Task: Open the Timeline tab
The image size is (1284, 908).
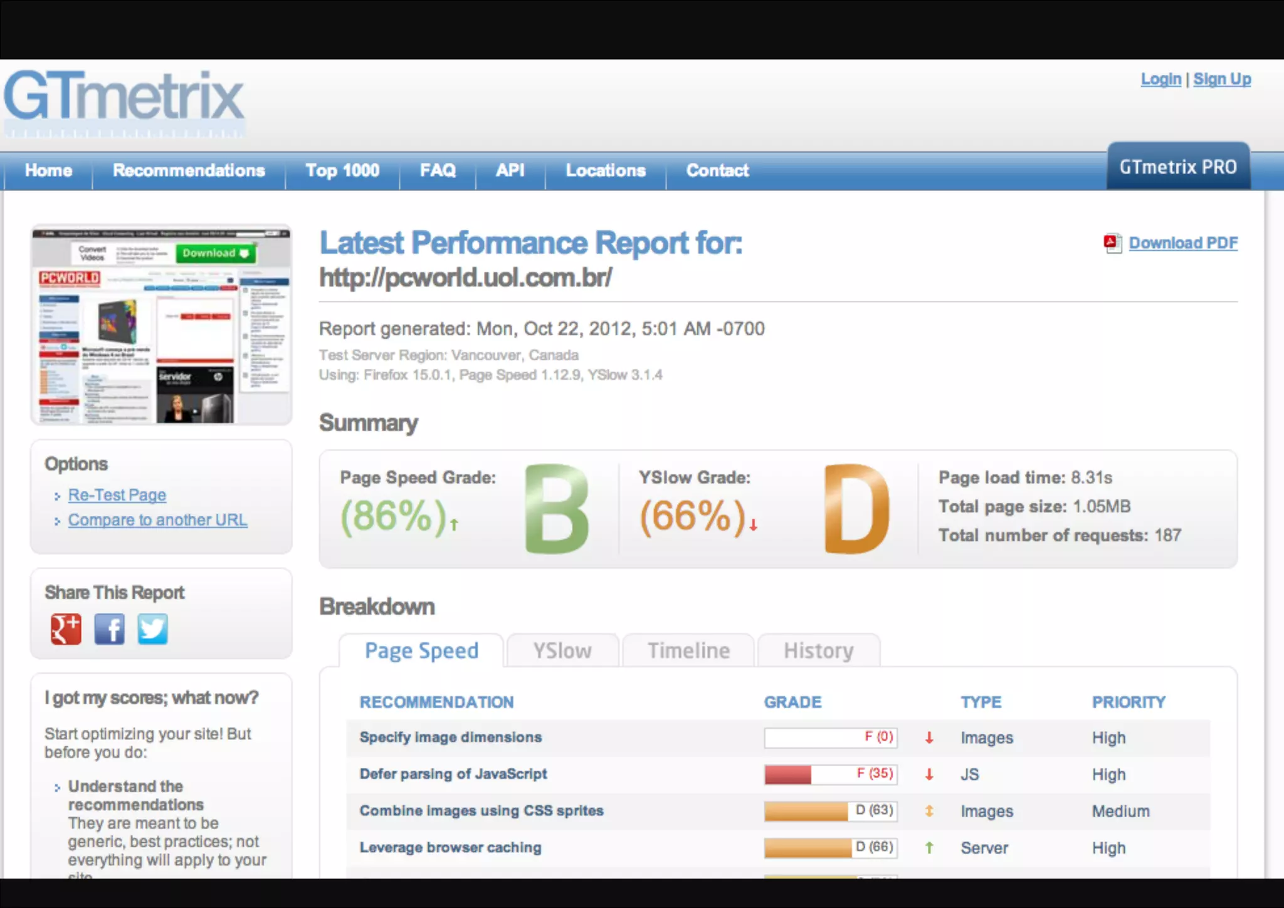Action: (688, 650)
